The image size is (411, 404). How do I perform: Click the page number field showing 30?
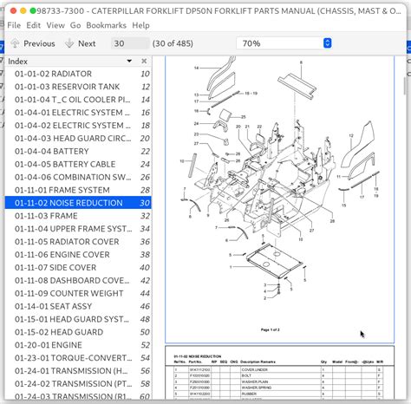coord(130,43)
